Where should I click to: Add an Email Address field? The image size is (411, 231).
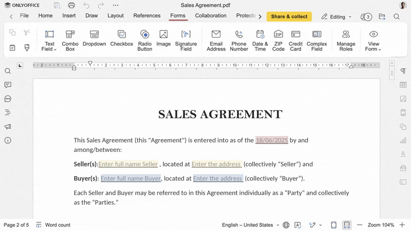[x=216, y=40]
